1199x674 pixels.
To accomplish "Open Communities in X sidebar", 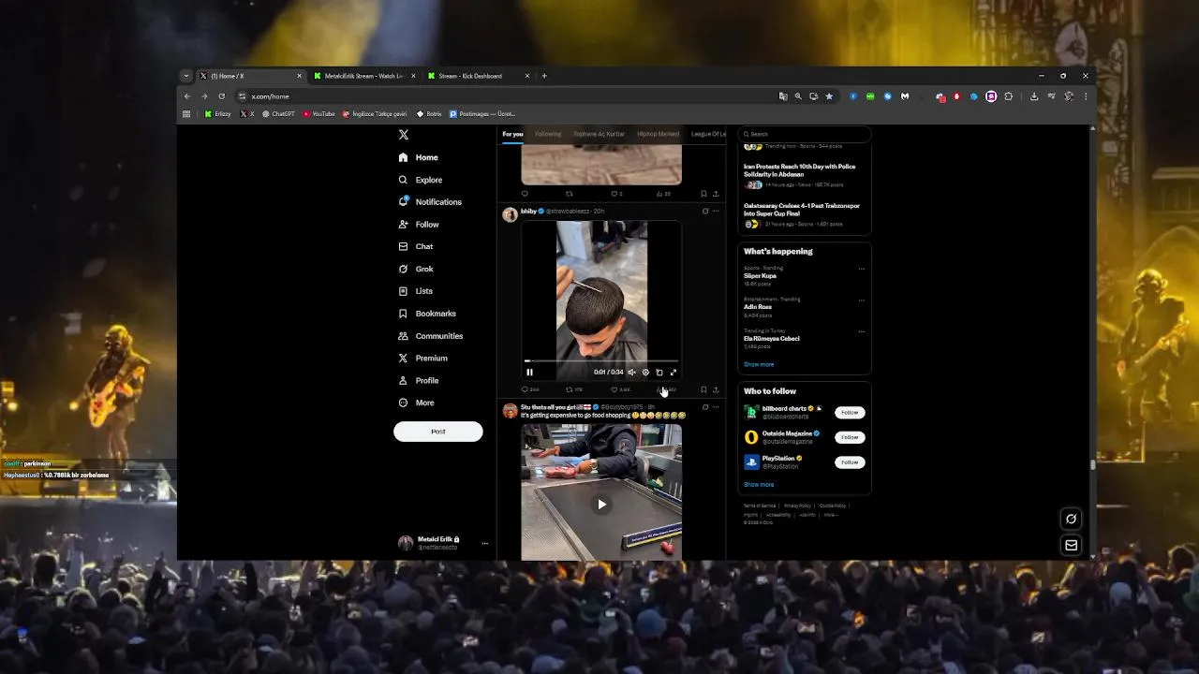I will coord(431,336).
